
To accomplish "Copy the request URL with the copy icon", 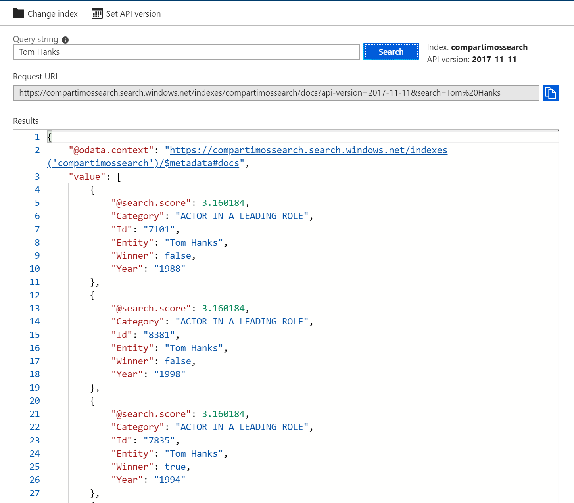I will coord(551,93).
